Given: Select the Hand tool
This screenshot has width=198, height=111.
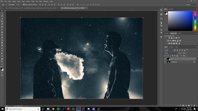Looking at the screenshot, I should point(2,59).
